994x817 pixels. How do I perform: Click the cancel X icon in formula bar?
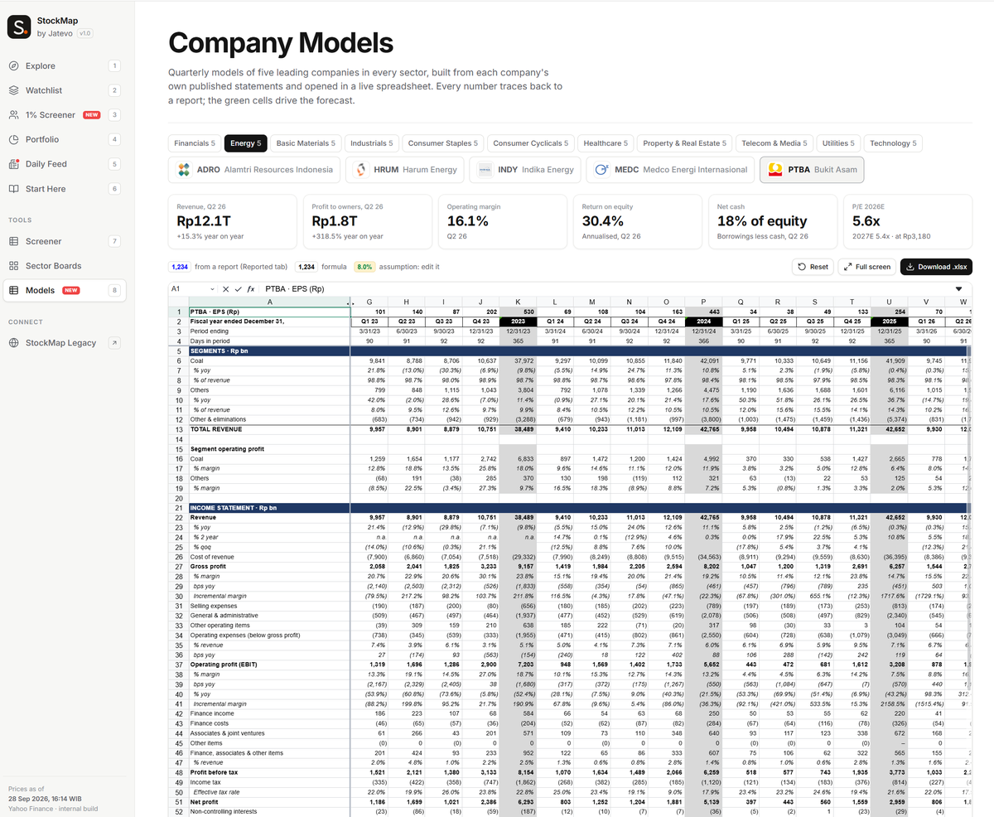point(224,289)
